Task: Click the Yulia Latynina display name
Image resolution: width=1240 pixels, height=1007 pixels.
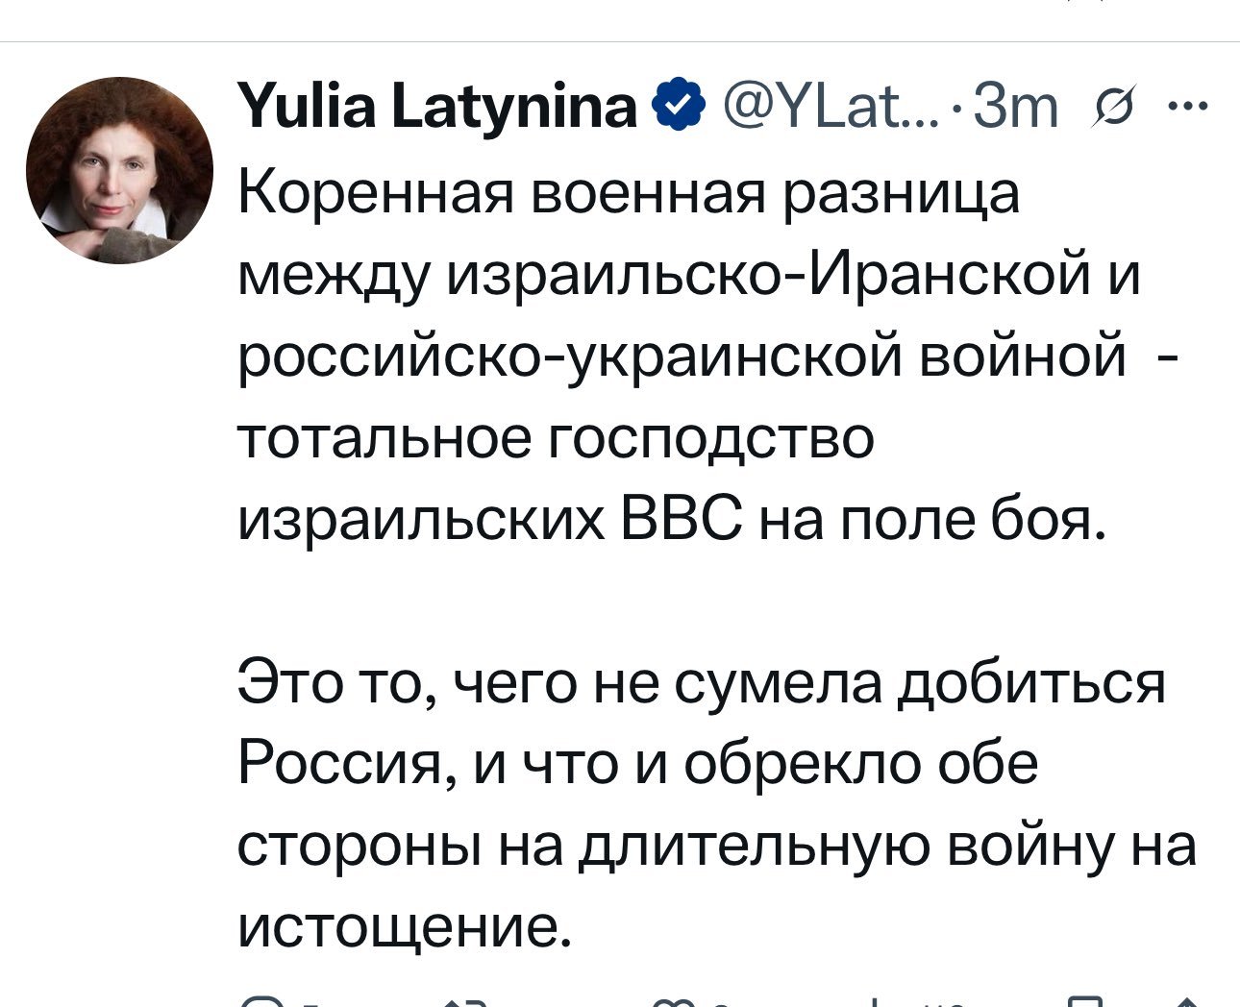Action: pos(438,106)
